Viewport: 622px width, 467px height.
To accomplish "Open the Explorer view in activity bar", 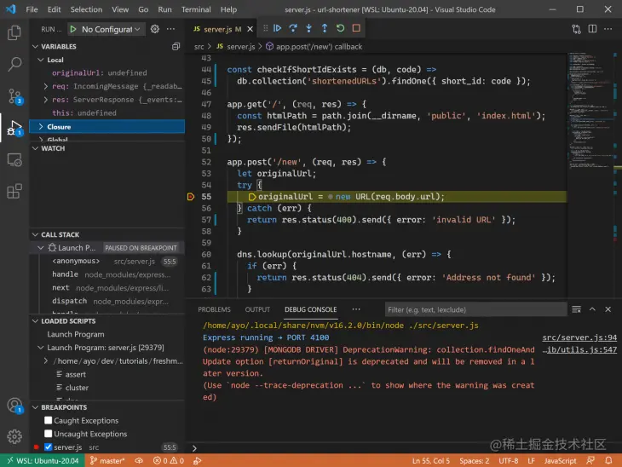I will click(x=14, y=33).
